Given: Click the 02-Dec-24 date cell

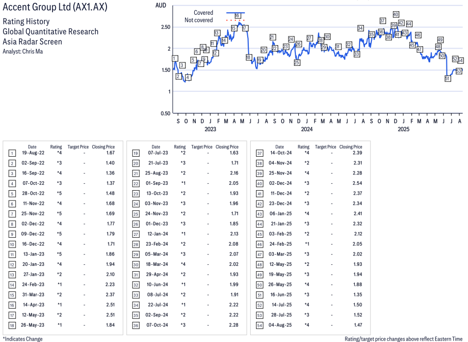Looking at the screenshot, I should [x=281, y=183].
